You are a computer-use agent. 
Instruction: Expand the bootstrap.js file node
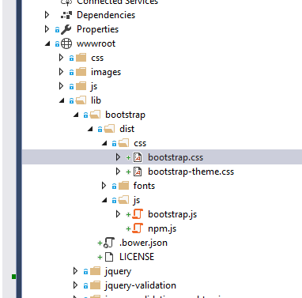pos(118,214)
